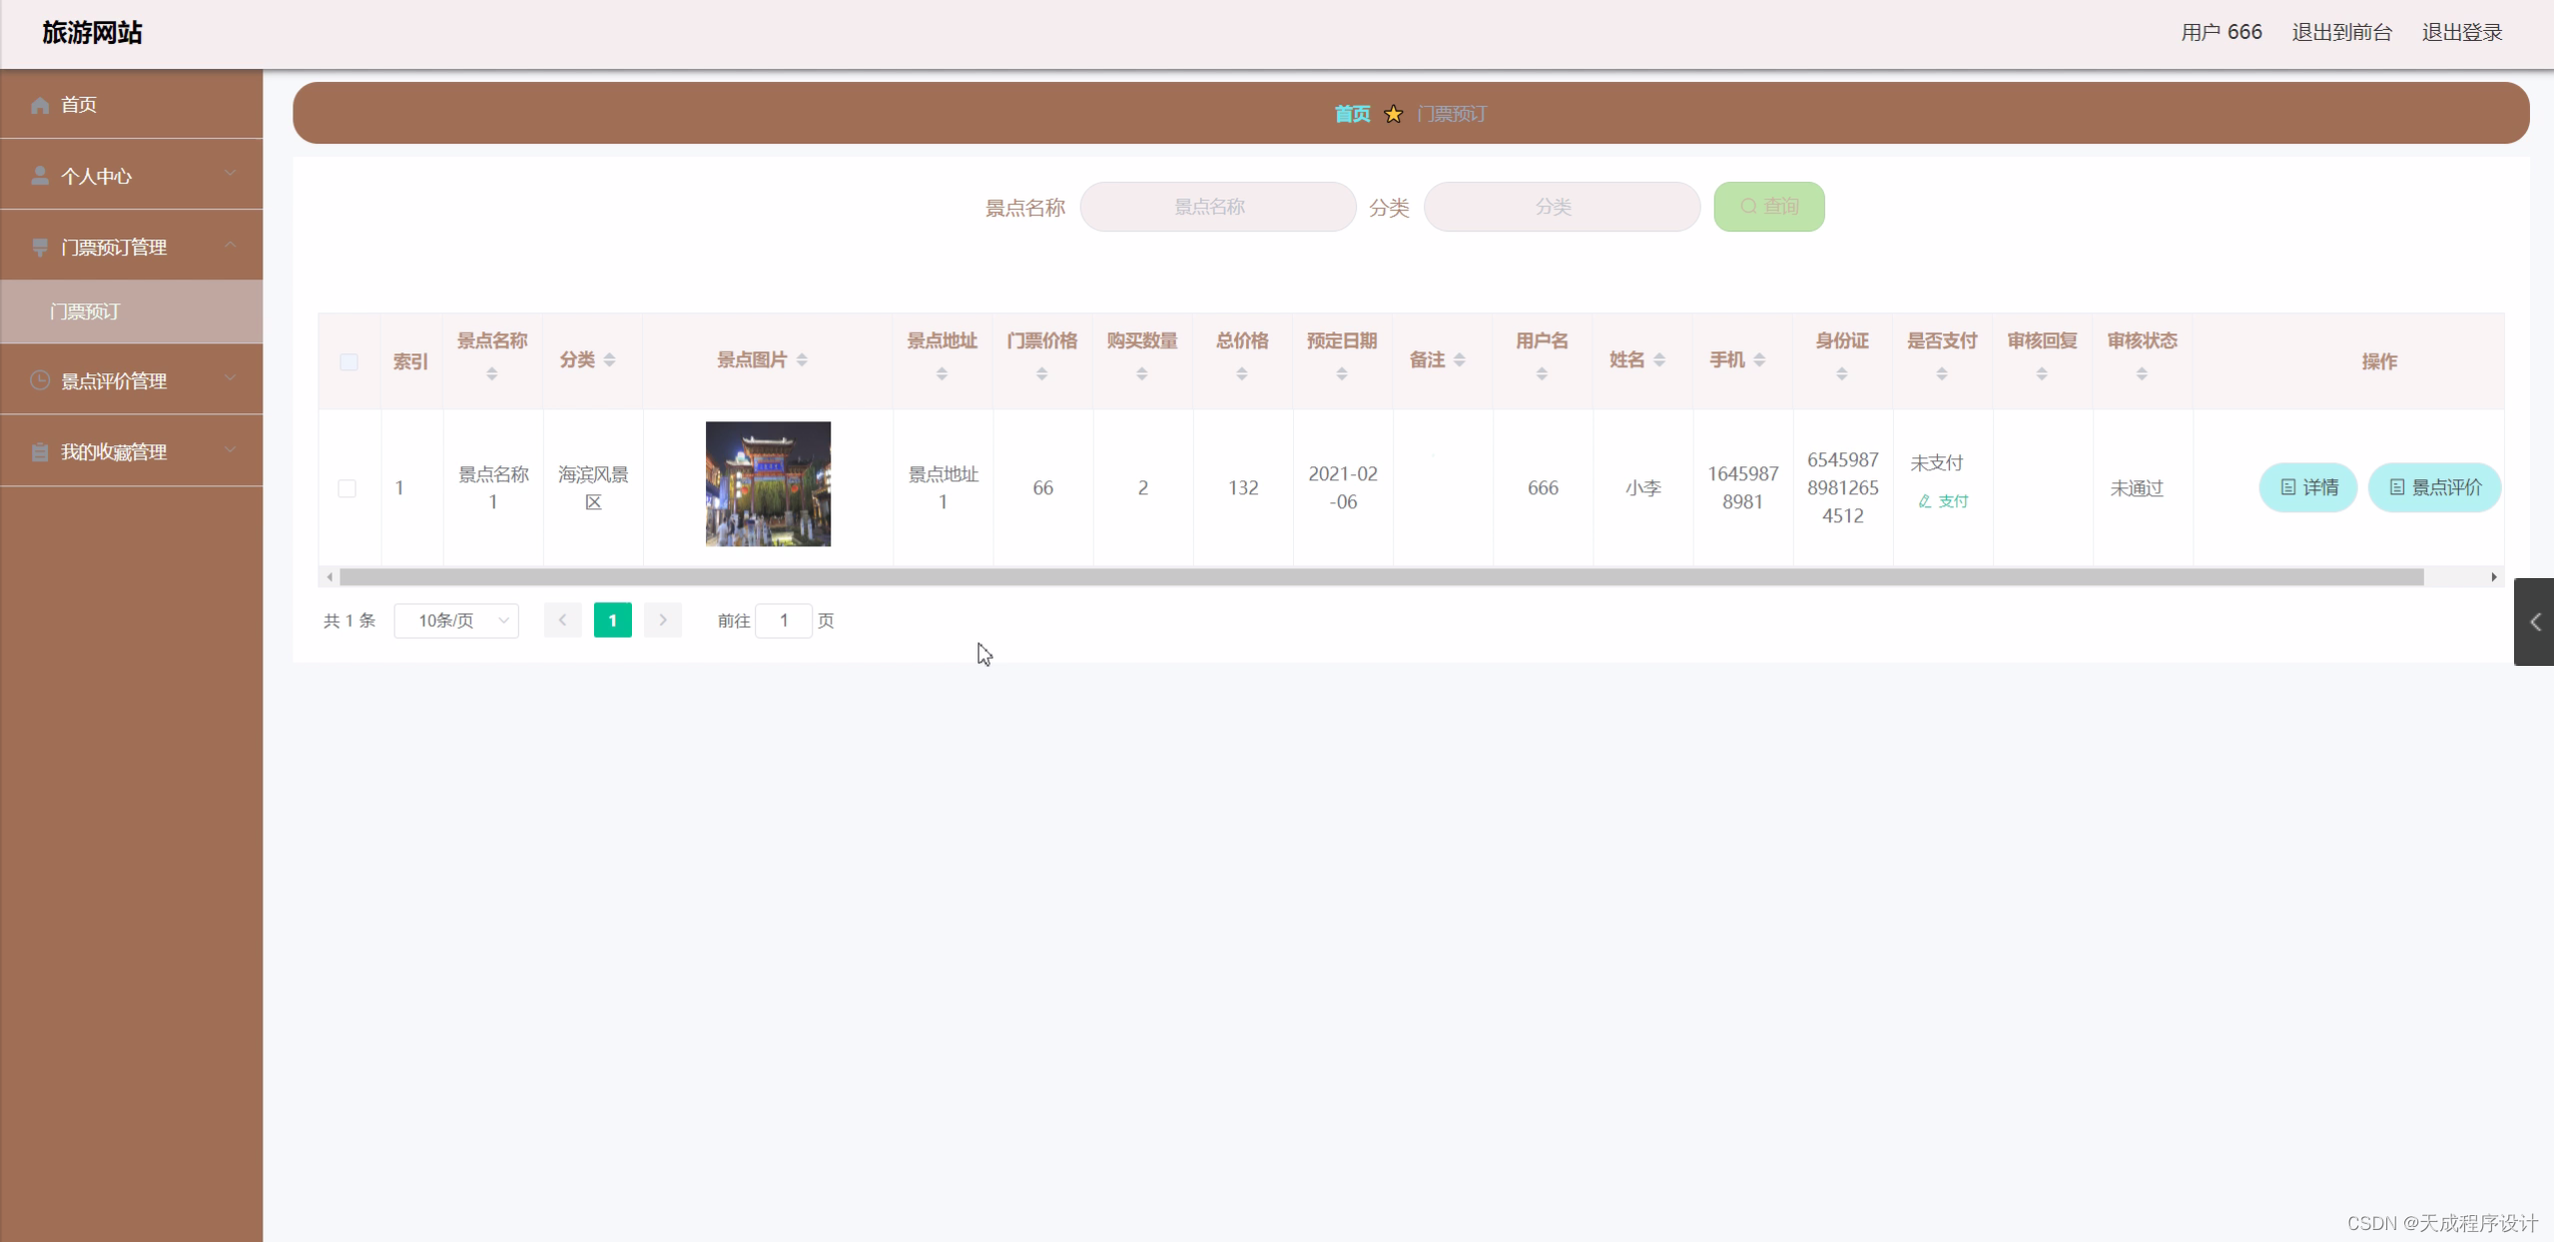Image resolution: width=2554 pixels, height=1242 pixels.
Task: Toggle the select-all header checkbox
Action: (x=348, y=361)
